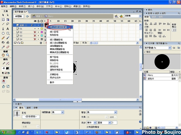
Task: Select the Line tool
Action: 3,24
